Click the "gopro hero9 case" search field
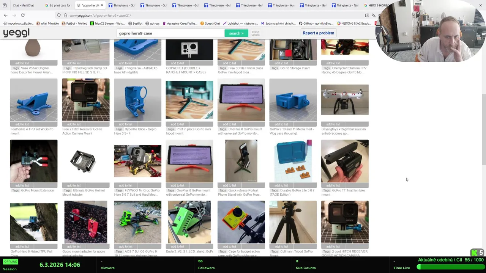486x273 pixels. pyautogui.click(x=170, y=33)
